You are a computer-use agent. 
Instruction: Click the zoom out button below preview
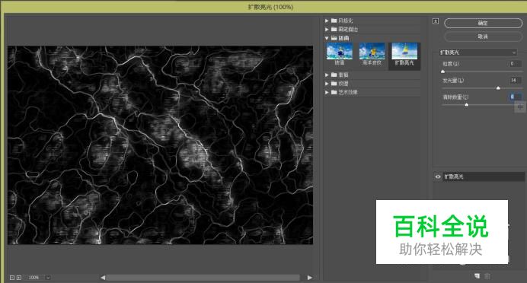coord(12,278)
